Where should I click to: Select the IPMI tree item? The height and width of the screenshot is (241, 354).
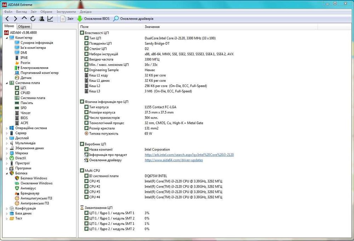pos(24,58)
